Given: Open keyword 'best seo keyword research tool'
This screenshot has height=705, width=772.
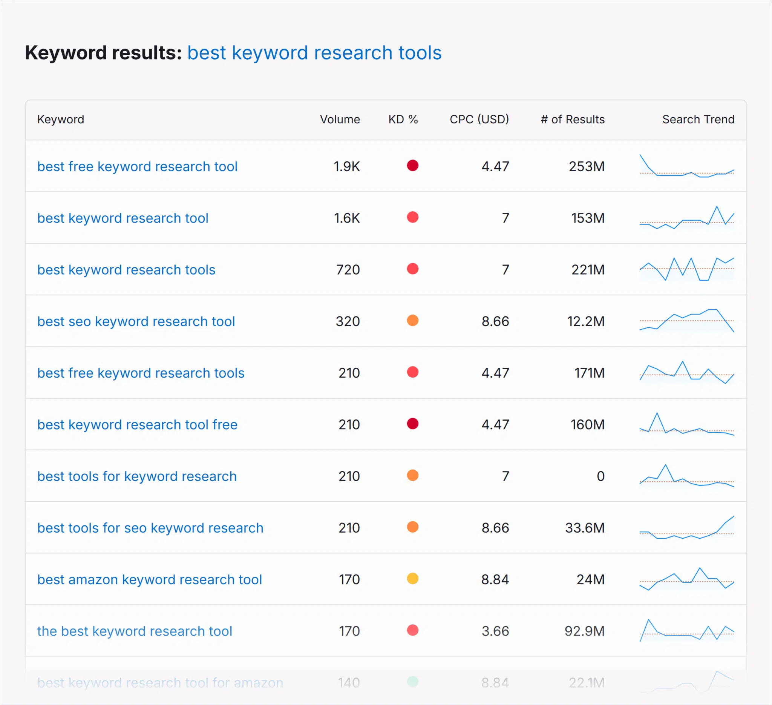Looking at the screenshot, I should click(x=136, y=321).
